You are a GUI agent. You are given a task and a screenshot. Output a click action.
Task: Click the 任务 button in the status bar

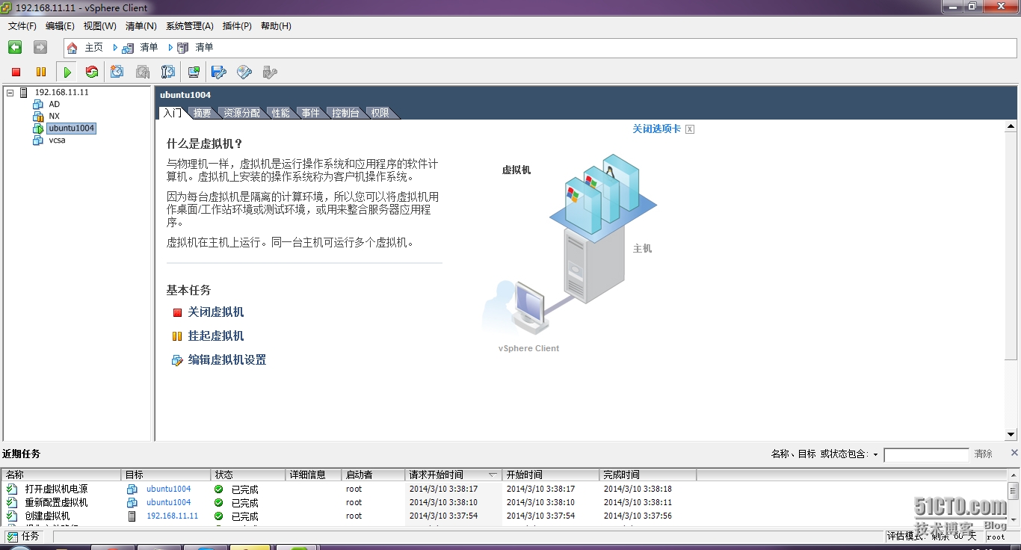[x=23, y=536]
